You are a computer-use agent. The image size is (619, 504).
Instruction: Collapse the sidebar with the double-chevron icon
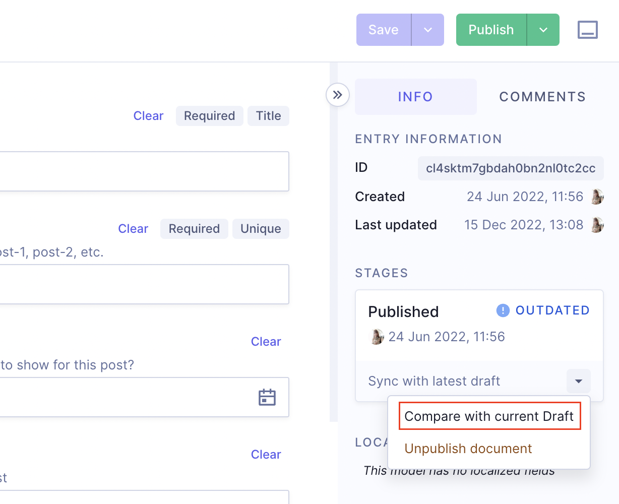[338, 95]
